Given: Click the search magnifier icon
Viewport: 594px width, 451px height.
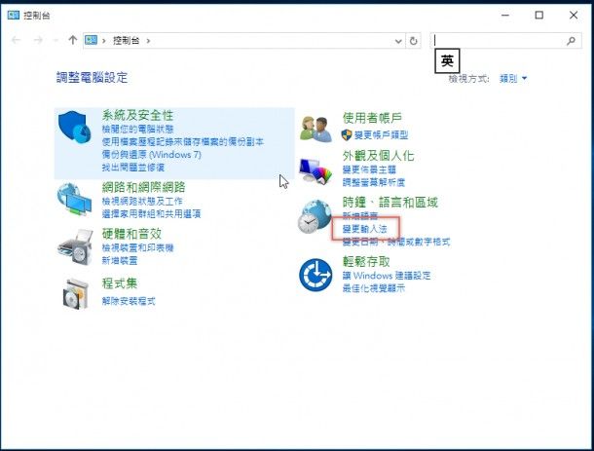Looking at the screenshot, I should [x=571, y=41].
